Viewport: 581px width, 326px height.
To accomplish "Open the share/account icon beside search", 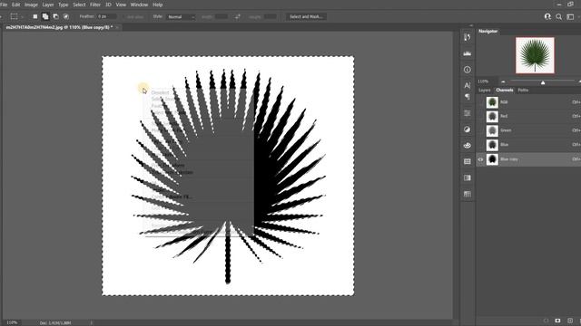I will 547,16.
